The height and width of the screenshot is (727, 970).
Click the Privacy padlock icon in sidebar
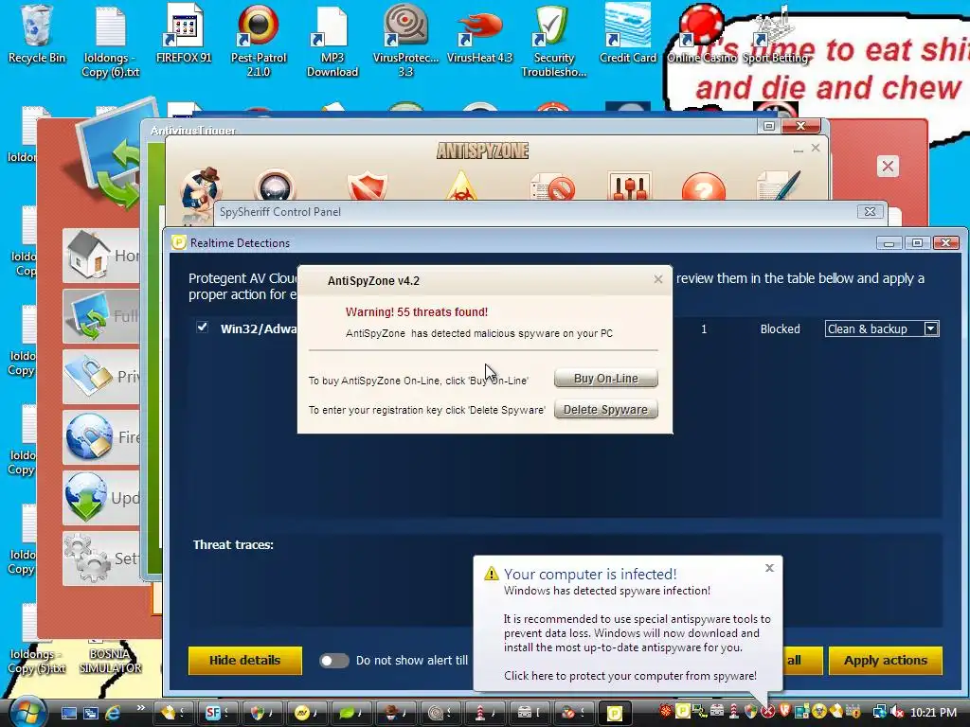(x=90, y=377)
